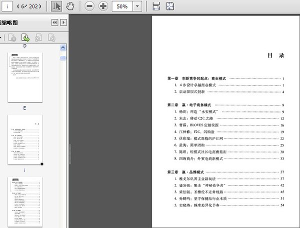
Task: Select the Hand pan tool
Action: pos(70,6)
